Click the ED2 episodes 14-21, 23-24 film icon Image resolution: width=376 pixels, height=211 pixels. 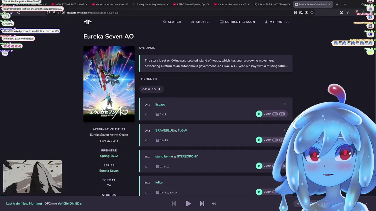click(157, 193)
